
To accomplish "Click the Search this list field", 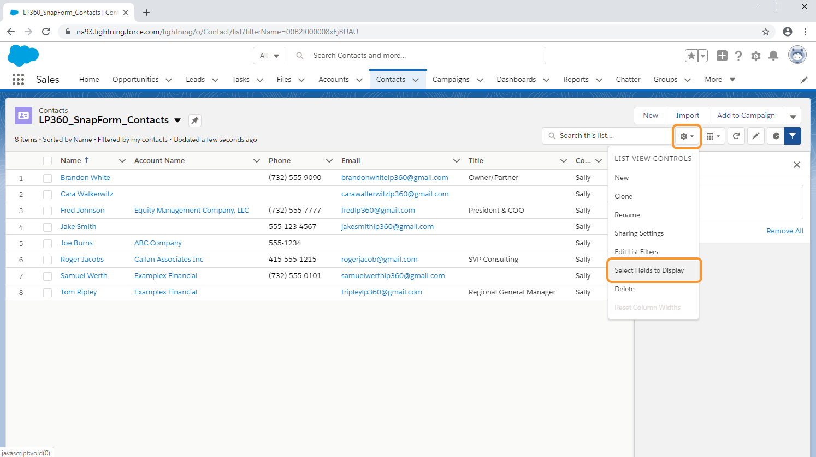I will 607,136.
